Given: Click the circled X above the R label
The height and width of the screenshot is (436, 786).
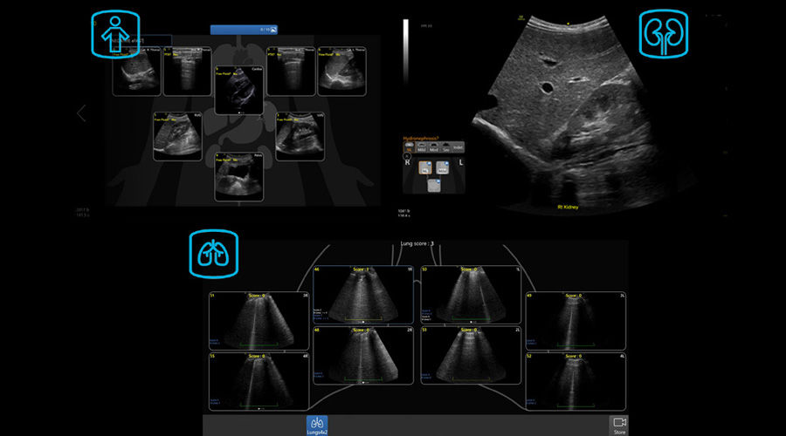Looking at the screenshot, I should click(x=407, y=157).
